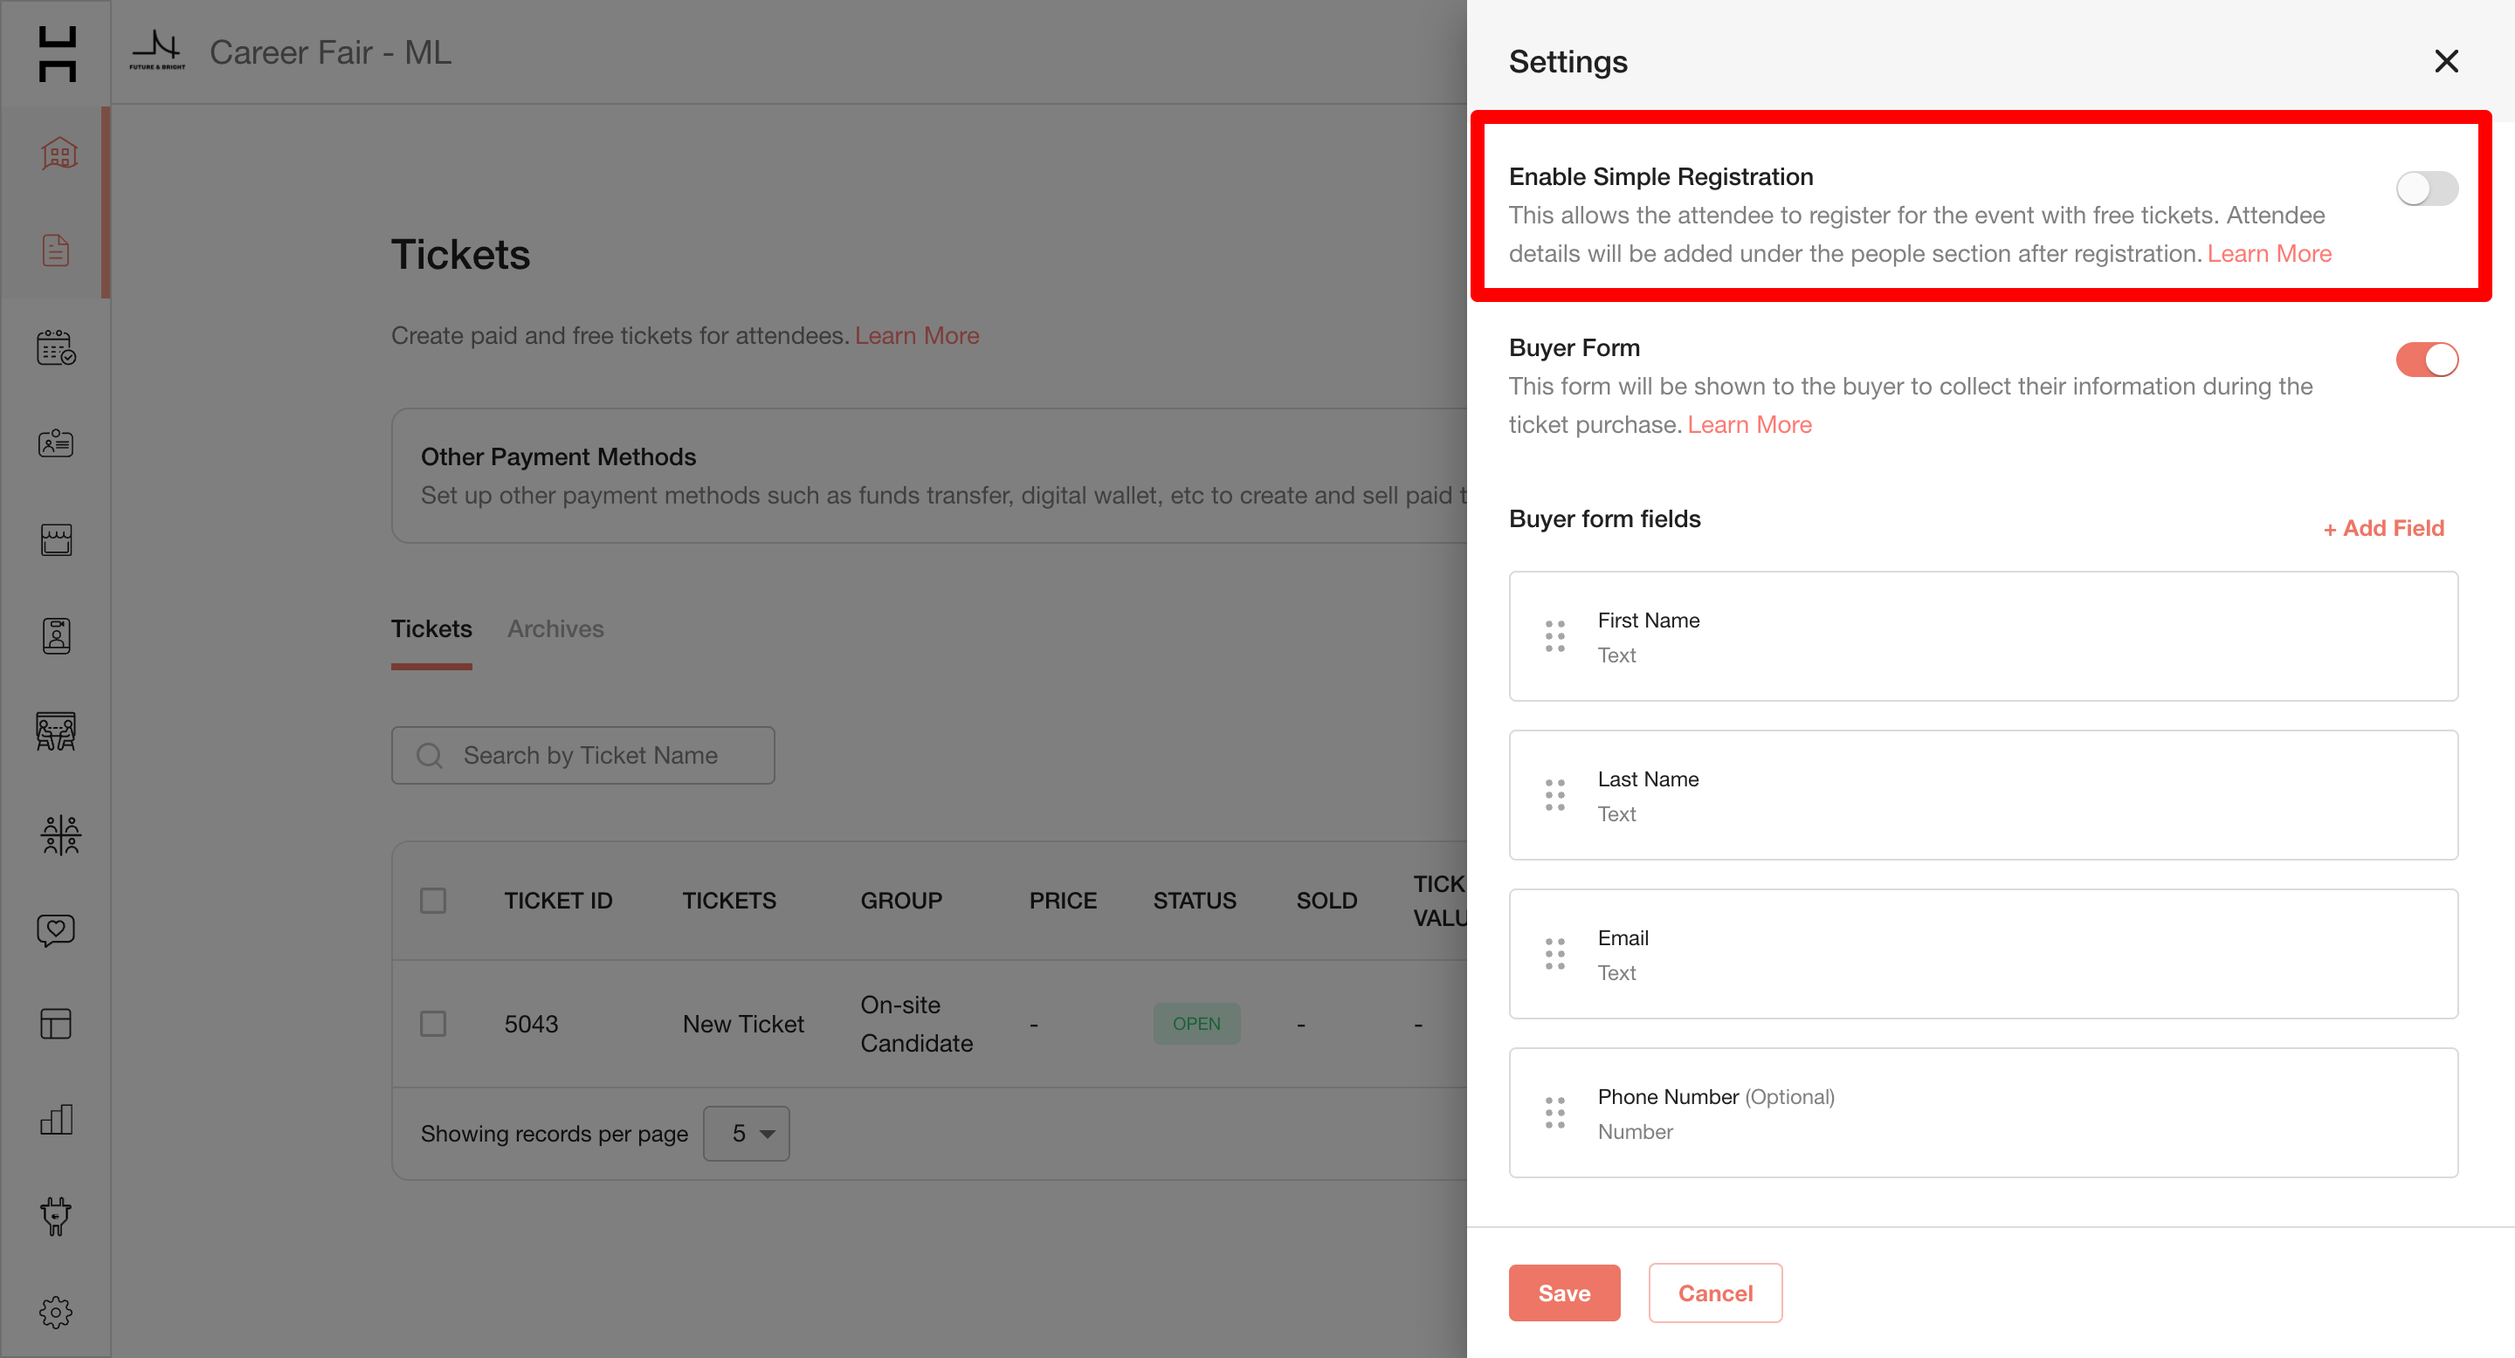Grab the Last Name field drag handle

(x=1555, y=795)
